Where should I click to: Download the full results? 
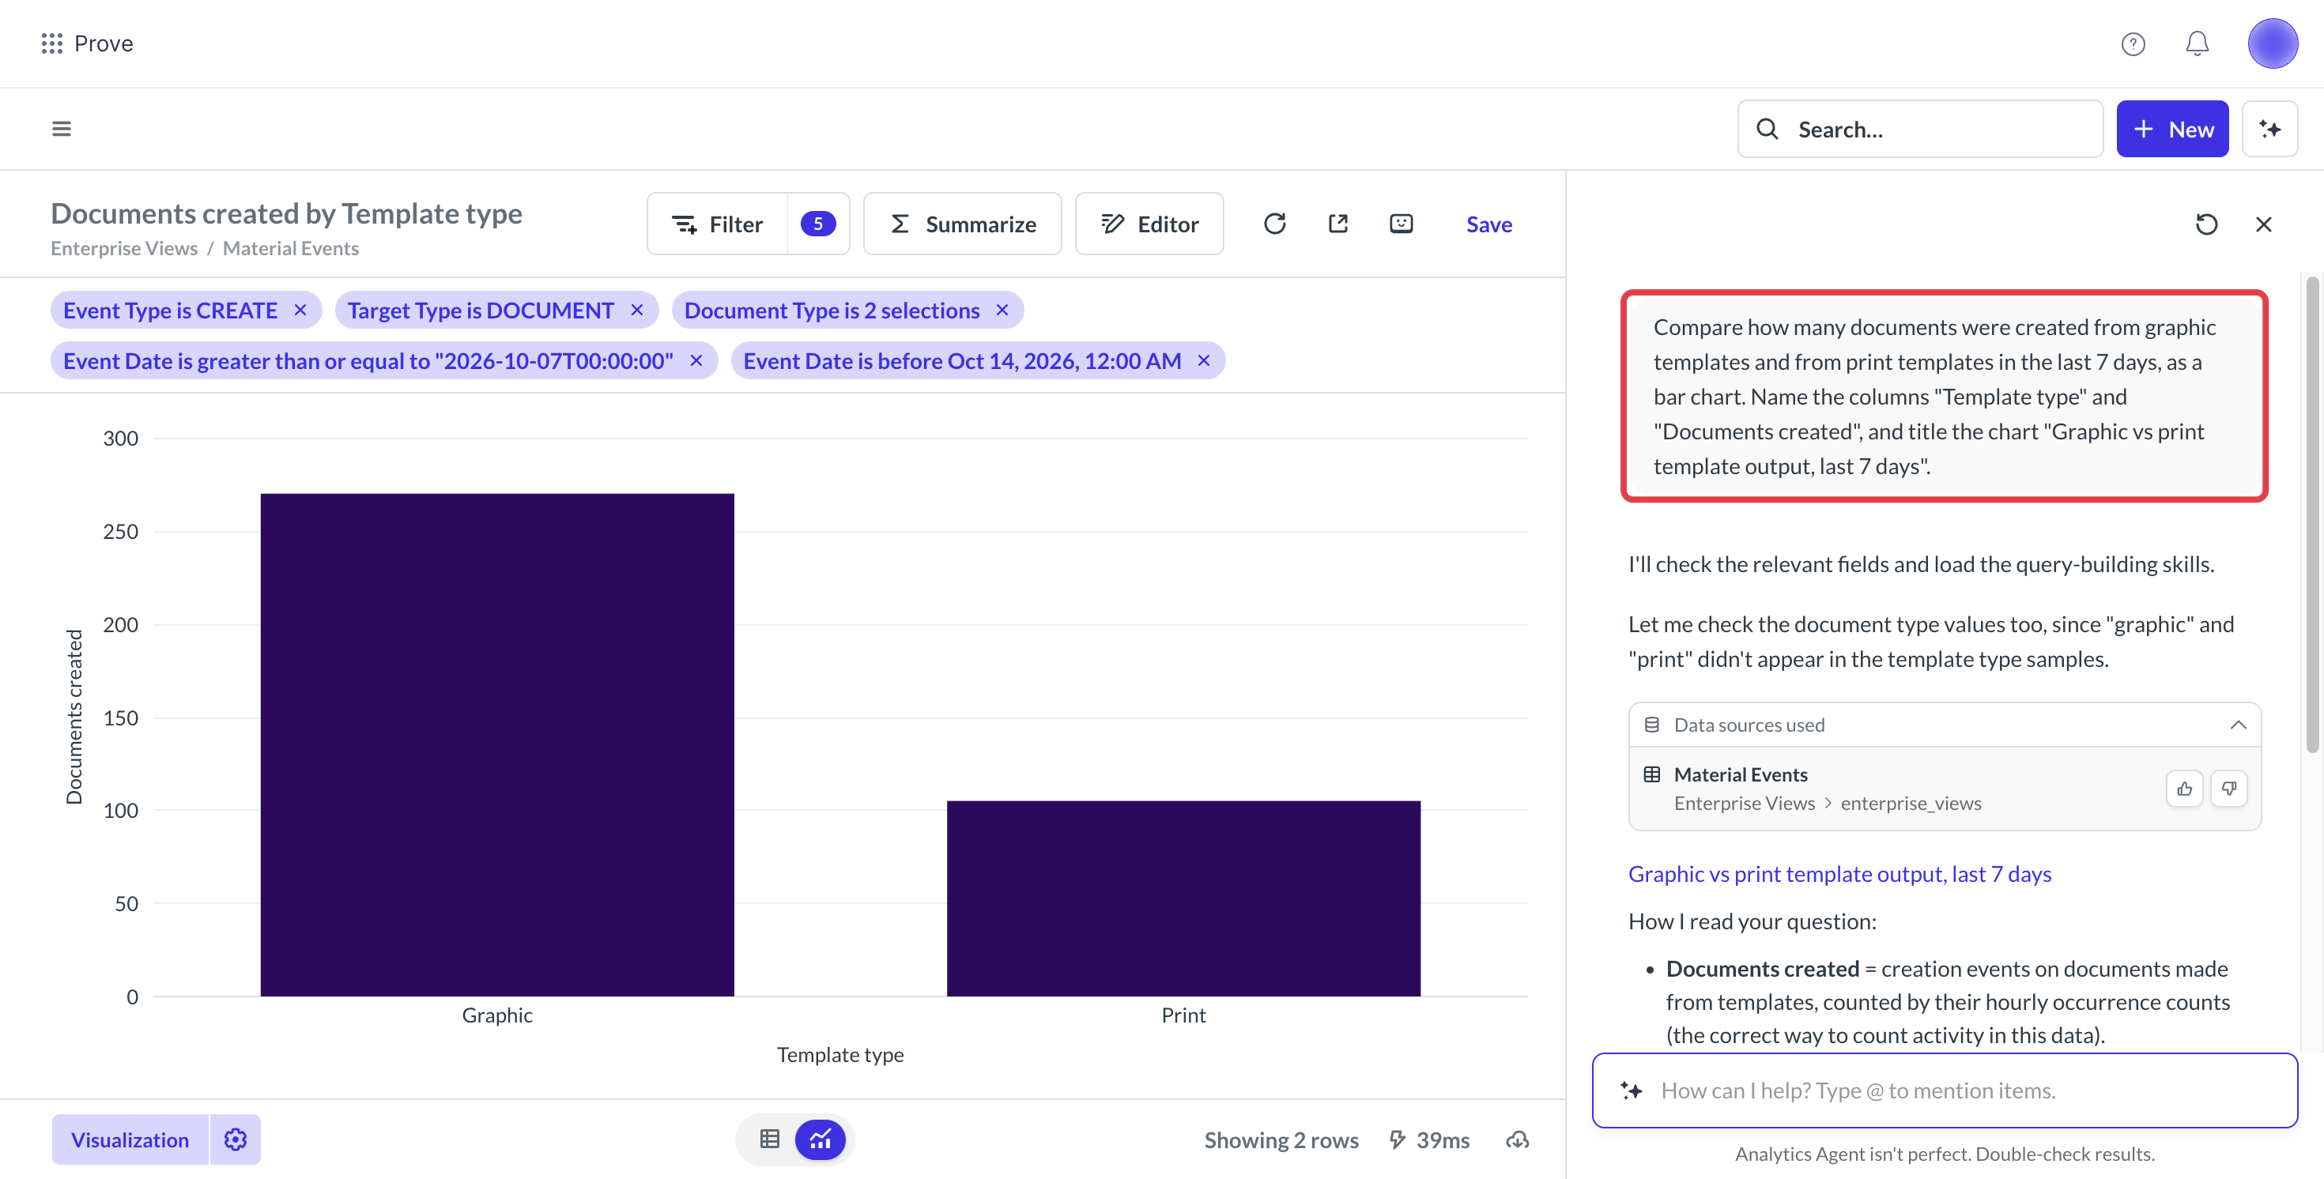(x=1517, y=1139)
